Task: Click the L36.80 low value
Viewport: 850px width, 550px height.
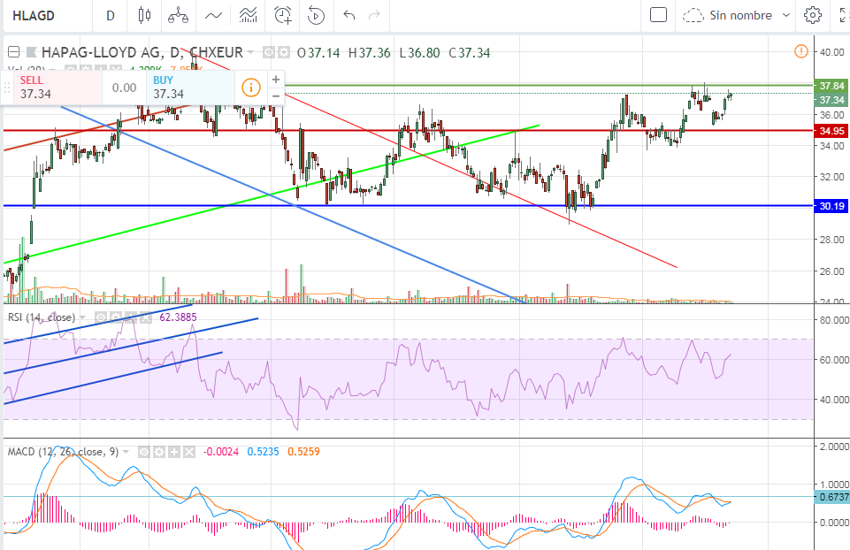Action: tap(419, 52)
